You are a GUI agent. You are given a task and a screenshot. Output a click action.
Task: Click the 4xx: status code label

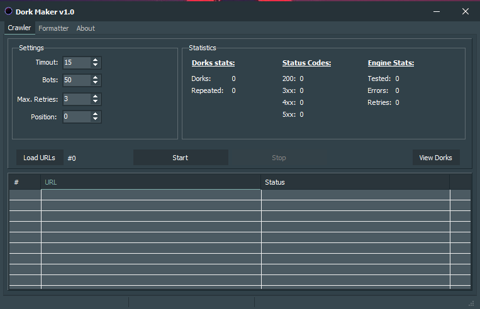[289, 102]
